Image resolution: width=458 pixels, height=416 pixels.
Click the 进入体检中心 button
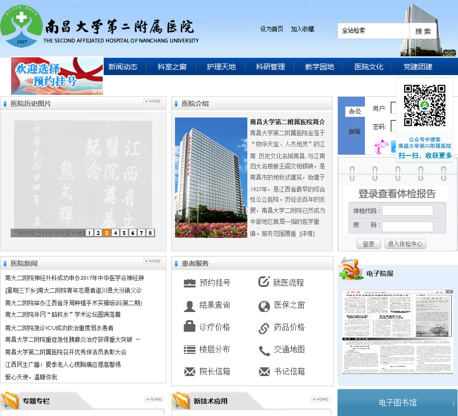[x=405, y=244]
